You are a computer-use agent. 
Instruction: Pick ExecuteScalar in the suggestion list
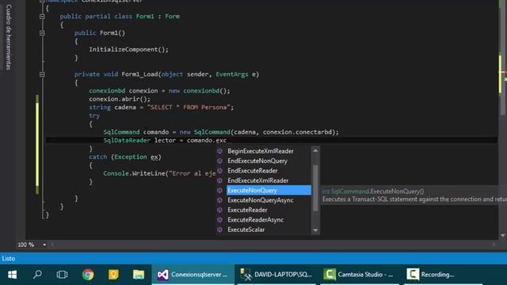[x=246, y=230]
